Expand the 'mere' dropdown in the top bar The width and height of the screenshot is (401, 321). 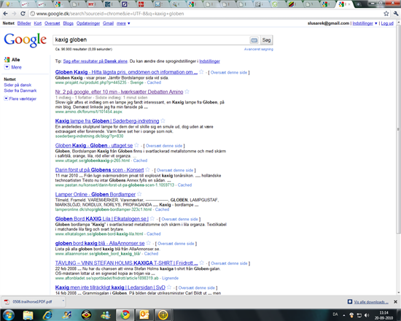123,23
